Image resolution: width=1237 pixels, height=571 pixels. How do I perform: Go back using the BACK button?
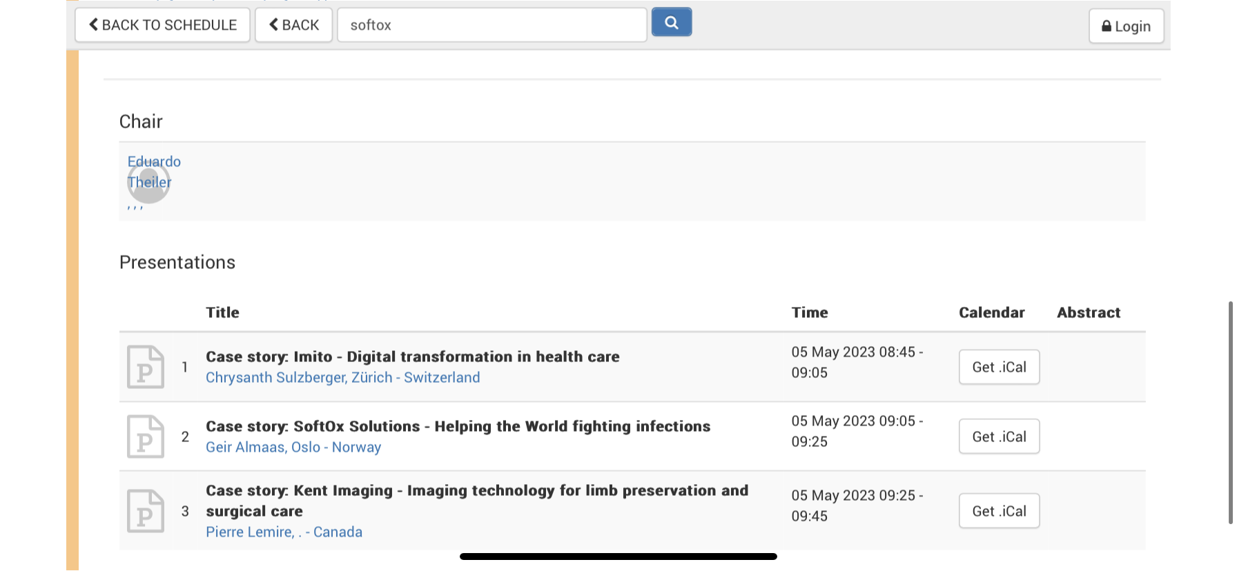pyautogui.click(x=294, y=26)
